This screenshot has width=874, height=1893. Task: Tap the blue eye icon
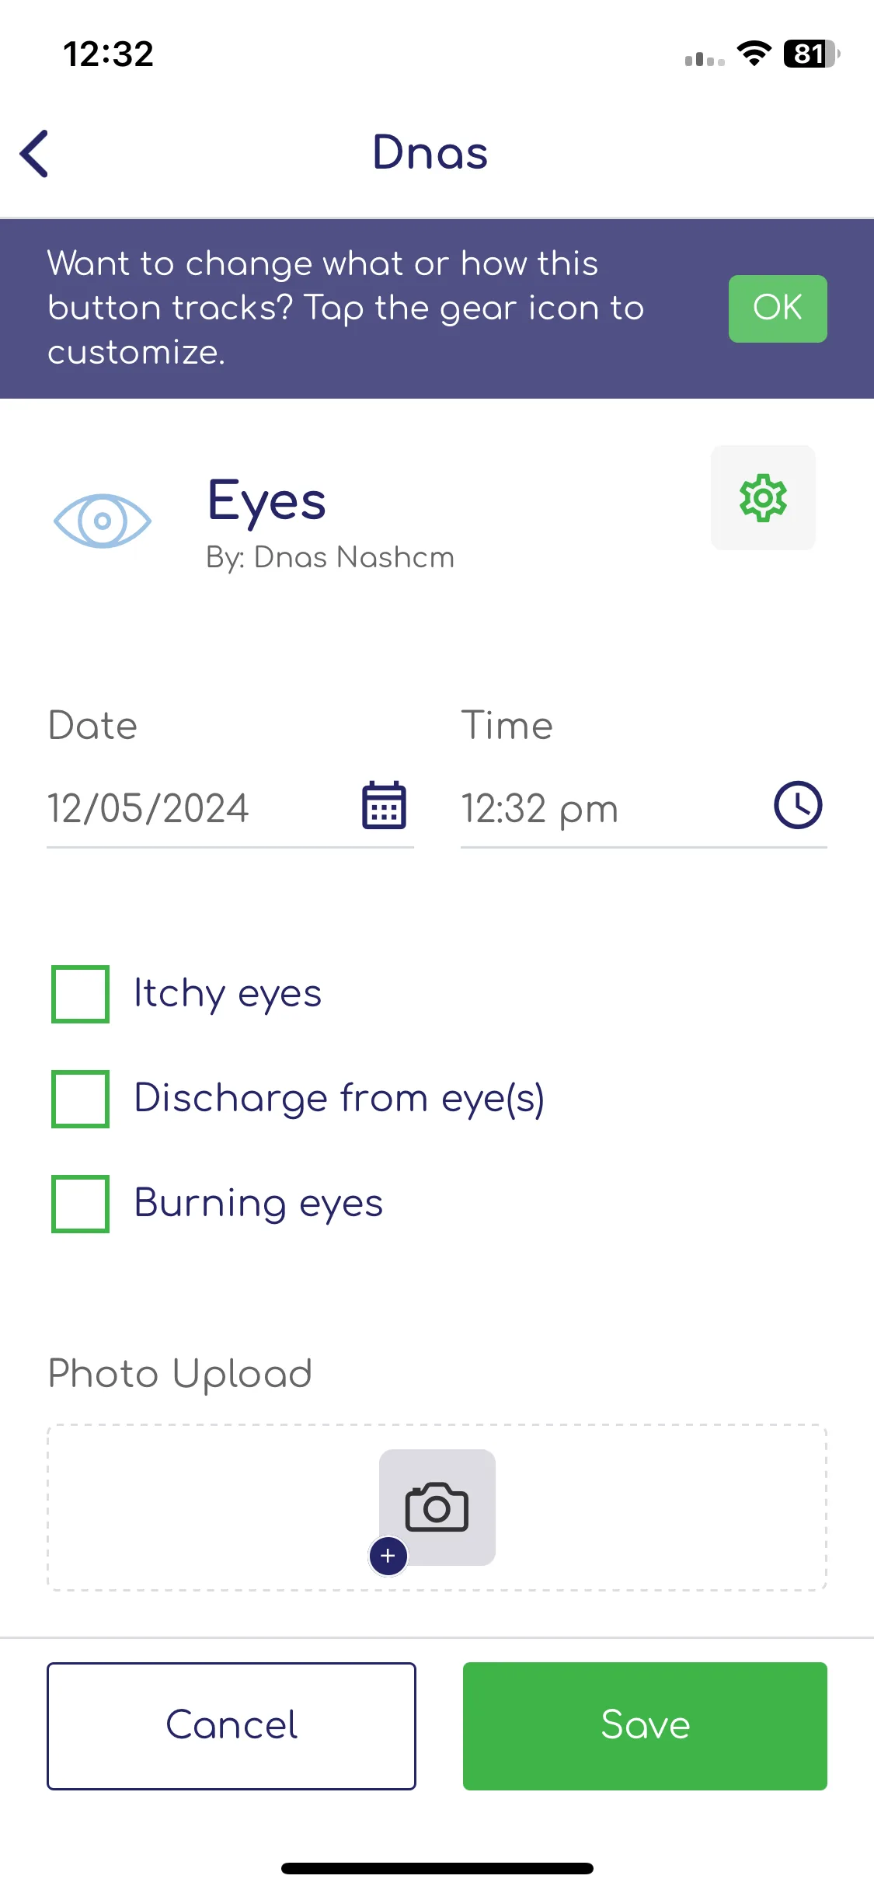pyautogui.click(x=103, y=521)
